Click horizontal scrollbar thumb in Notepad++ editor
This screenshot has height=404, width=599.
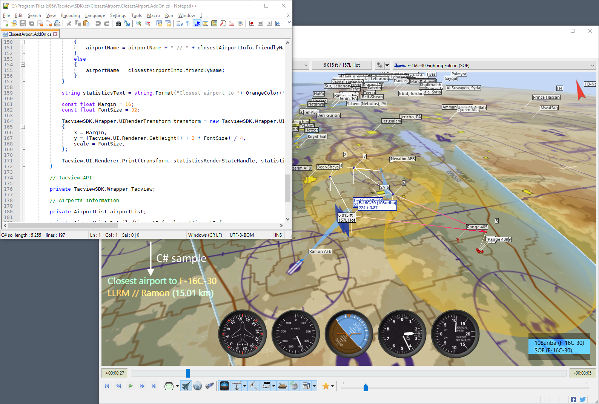click(62, 225)
